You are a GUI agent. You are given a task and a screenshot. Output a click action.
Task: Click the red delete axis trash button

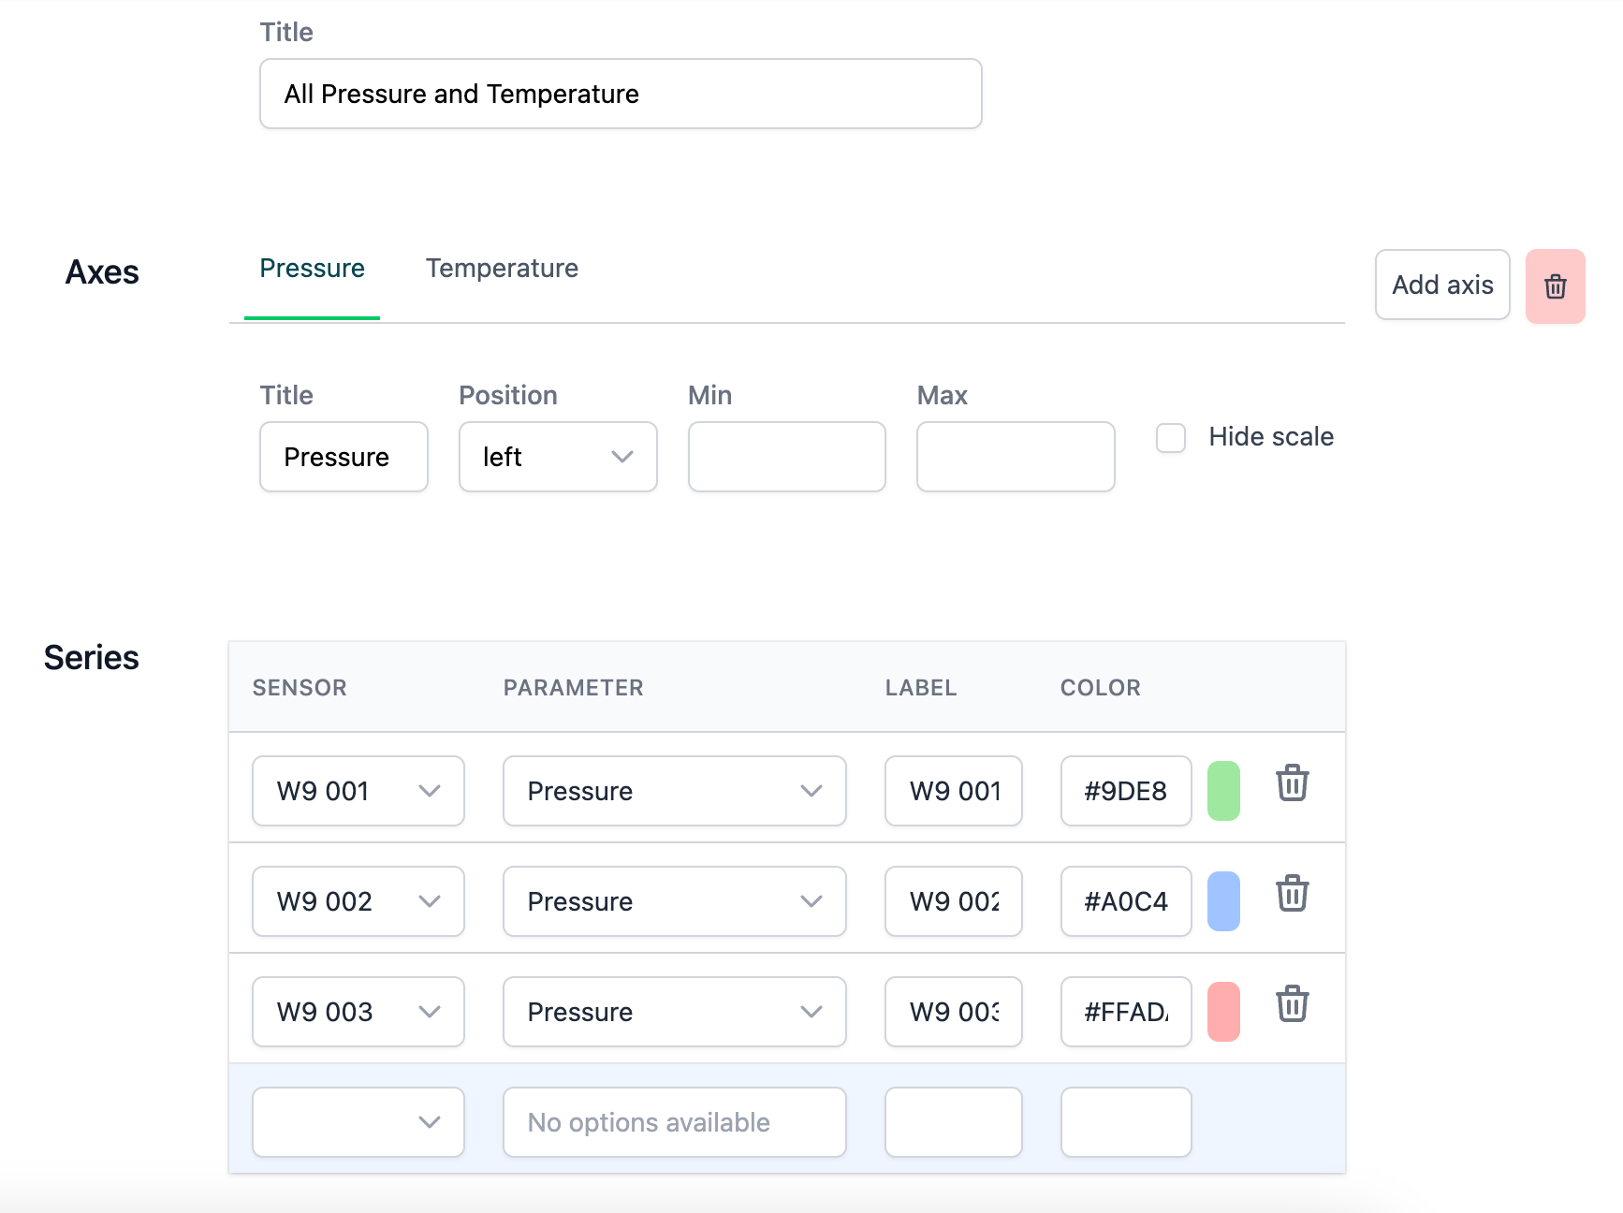tap(1555, 286)
